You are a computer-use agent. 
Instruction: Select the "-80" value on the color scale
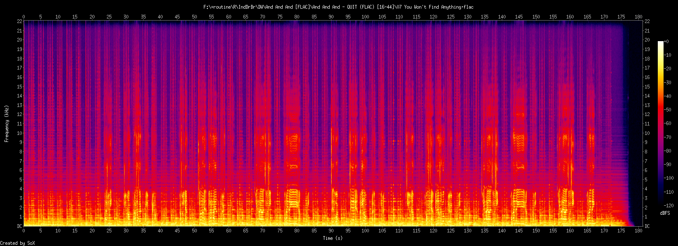click(667, 151)
